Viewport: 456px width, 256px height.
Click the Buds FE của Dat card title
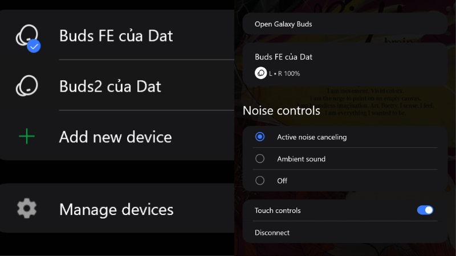[283, 57]
